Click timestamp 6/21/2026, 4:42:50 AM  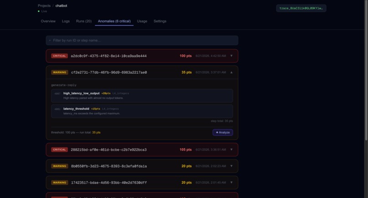tap(211, 56)
